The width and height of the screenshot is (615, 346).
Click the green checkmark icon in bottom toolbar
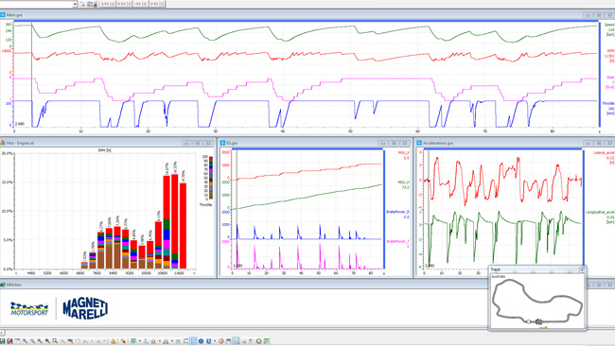tap(133, 341)
